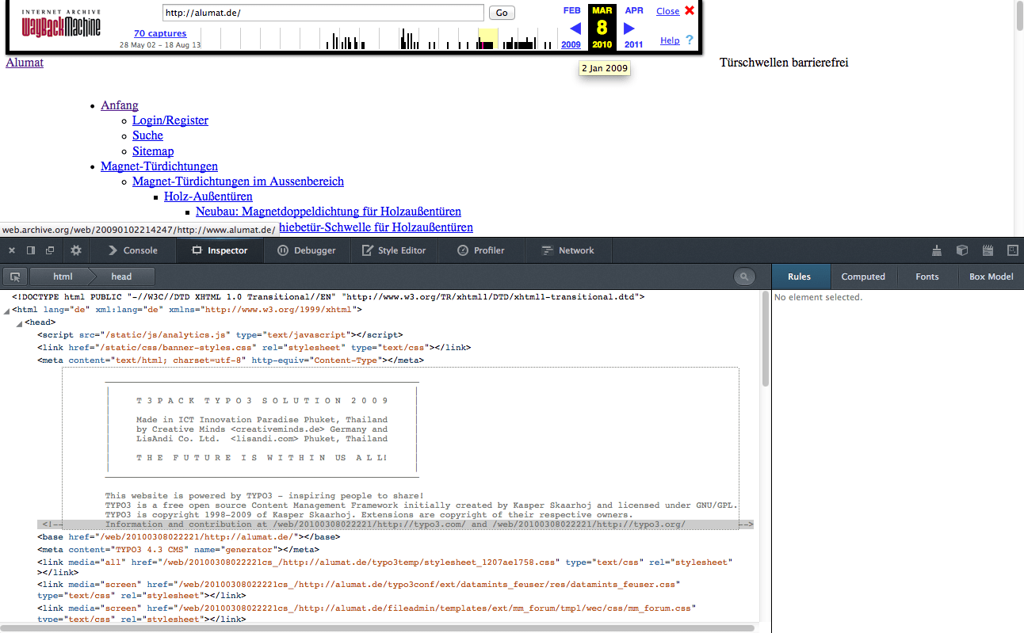Dock devtools to the side icon
The width and height of the screenshot is (1024, 633).
point(31,250)
